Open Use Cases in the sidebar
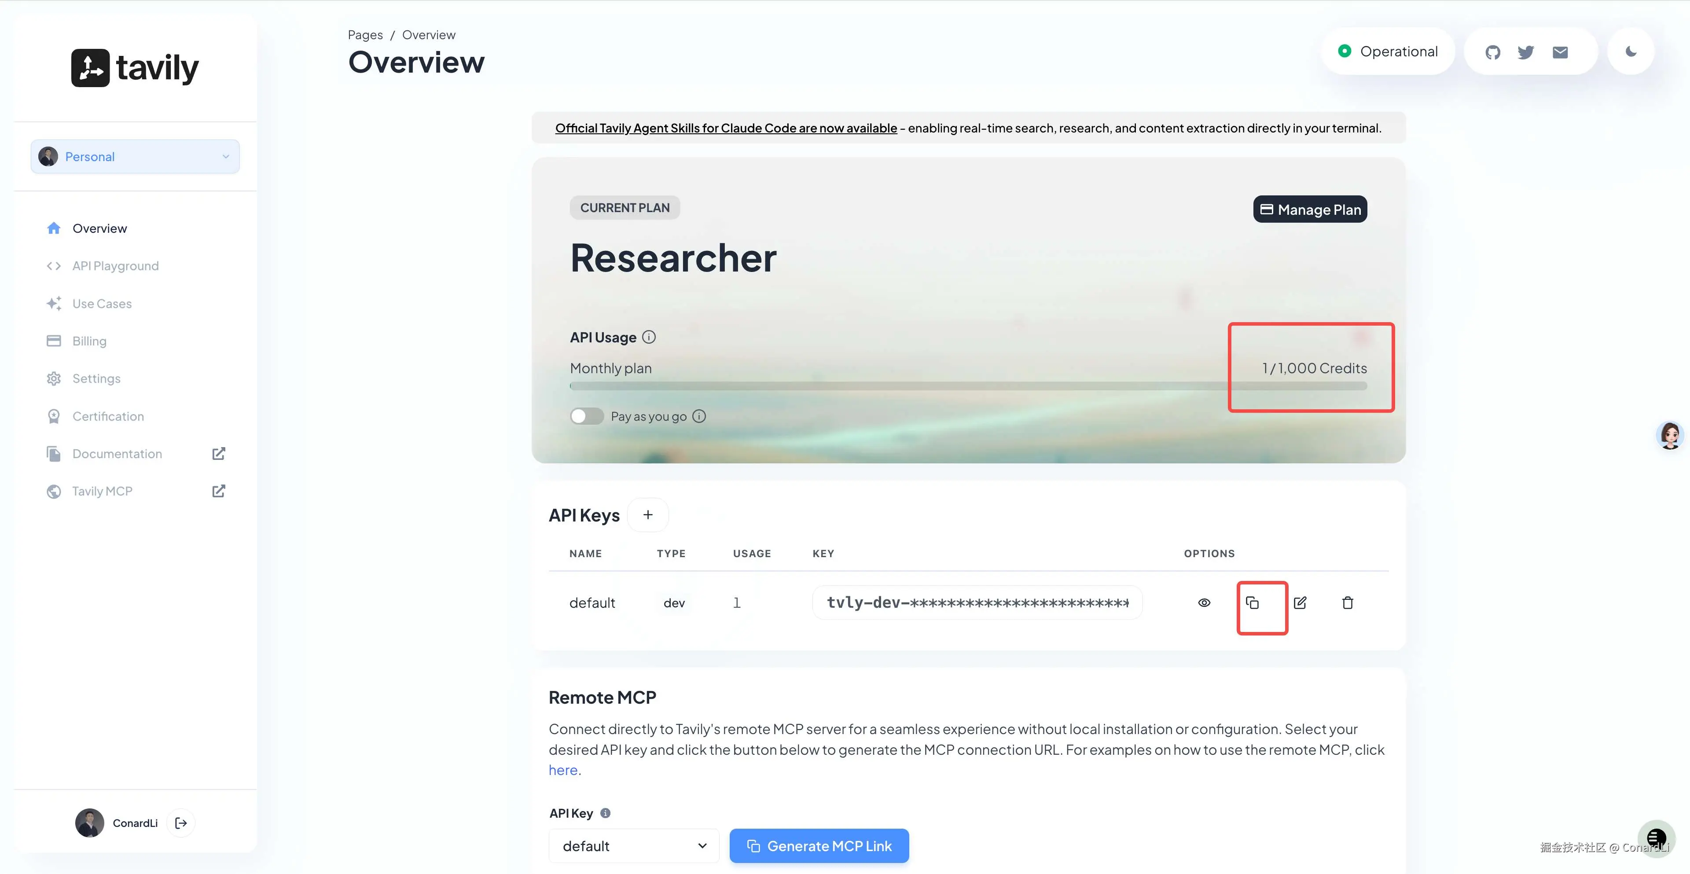This screenshot has width=1690, height=874. point(102,303)
